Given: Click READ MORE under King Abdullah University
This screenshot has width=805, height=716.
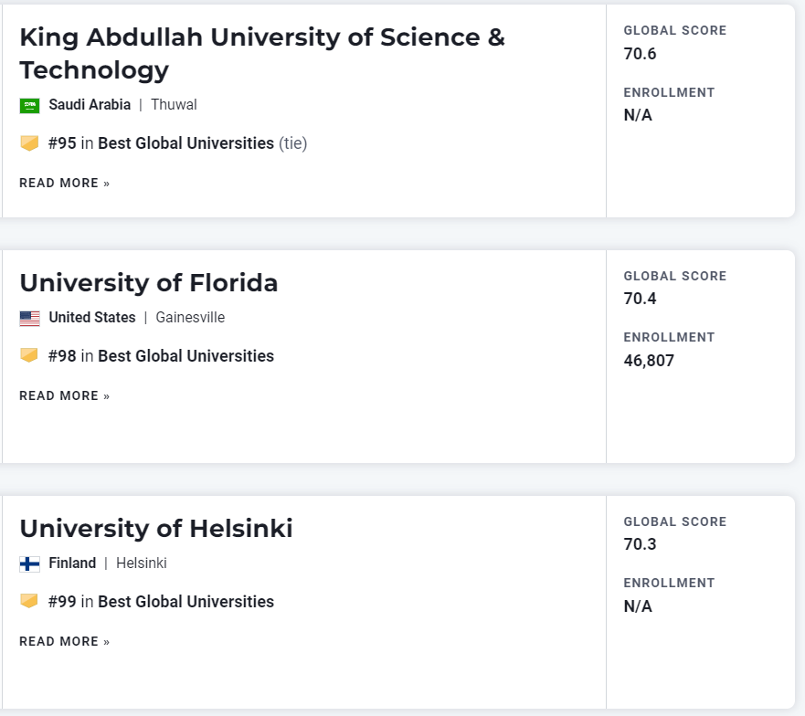Looking at the screenshot, I should click(x=64, y=183).
